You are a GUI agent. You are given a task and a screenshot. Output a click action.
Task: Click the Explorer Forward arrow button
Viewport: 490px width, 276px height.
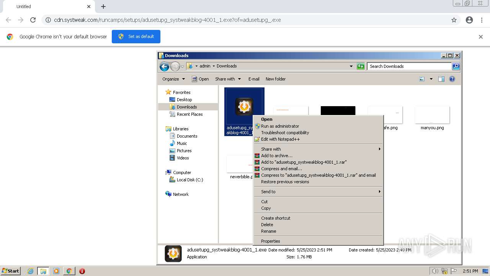(175, 66)
